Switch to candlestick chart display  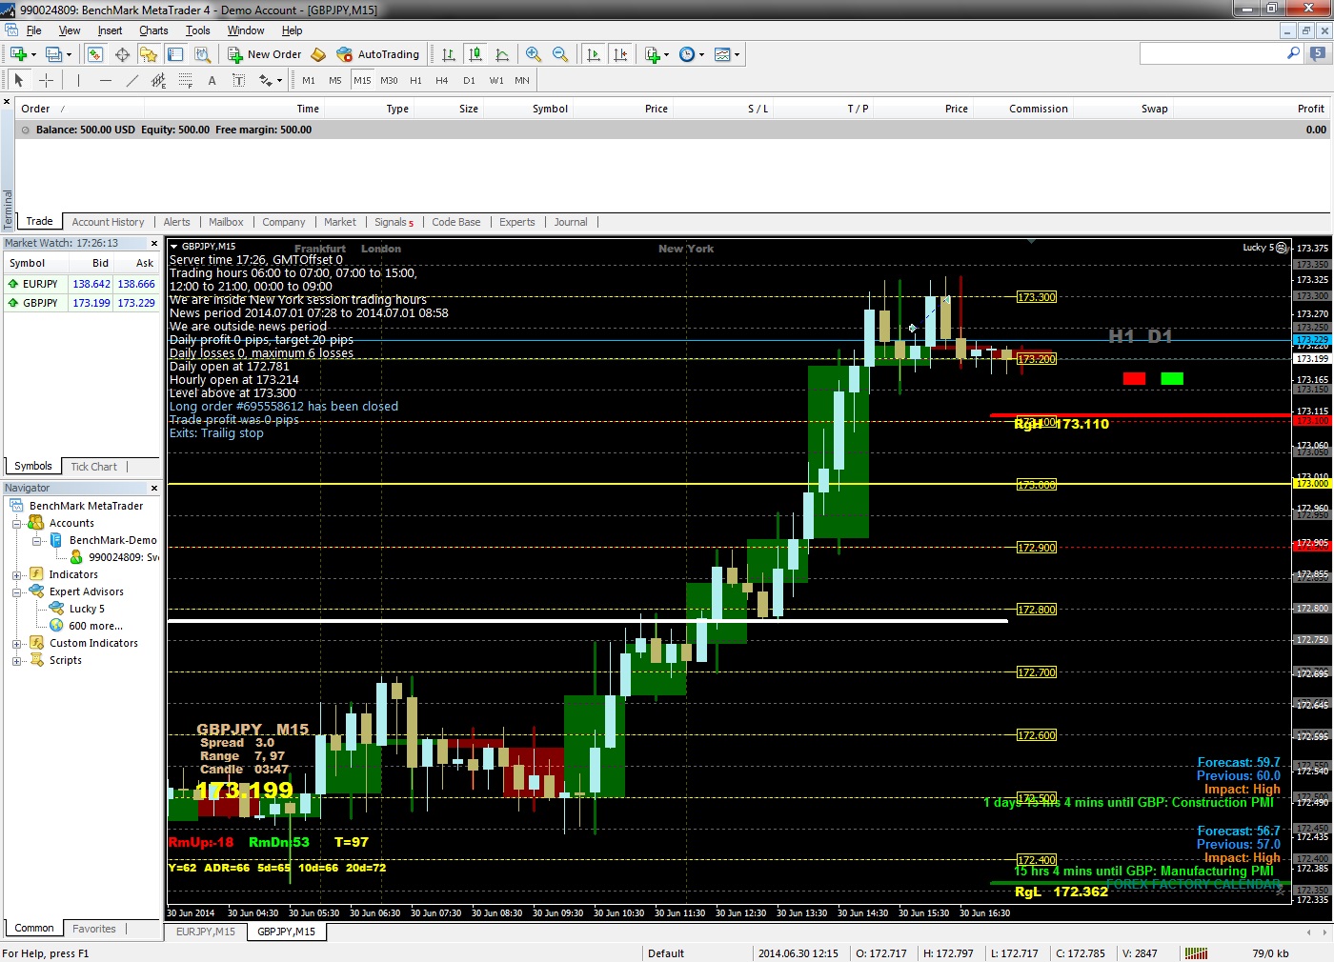tap(475, 54)
